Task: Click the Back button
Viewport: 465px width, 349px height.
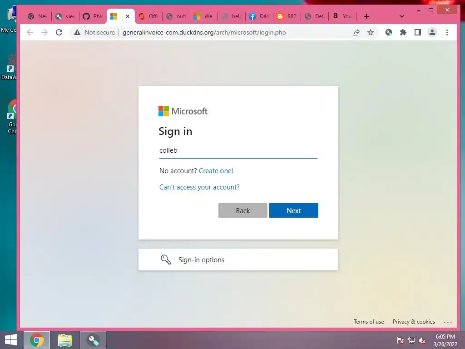Action: pos(243,210)
